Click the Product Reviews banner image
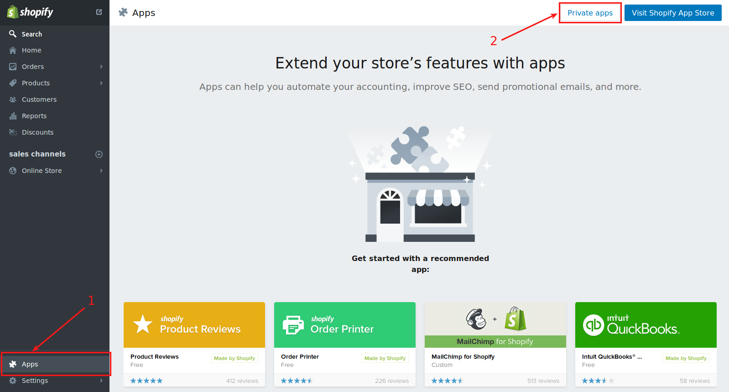The height and width of the screenshot is (392, 729). 194,325
